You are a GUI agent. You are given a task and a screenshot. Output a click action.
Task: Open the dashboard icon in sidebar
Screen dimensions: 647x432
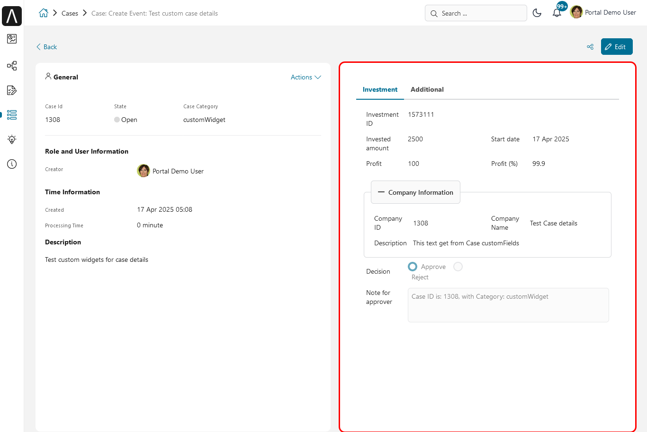(x=12, y=39)
